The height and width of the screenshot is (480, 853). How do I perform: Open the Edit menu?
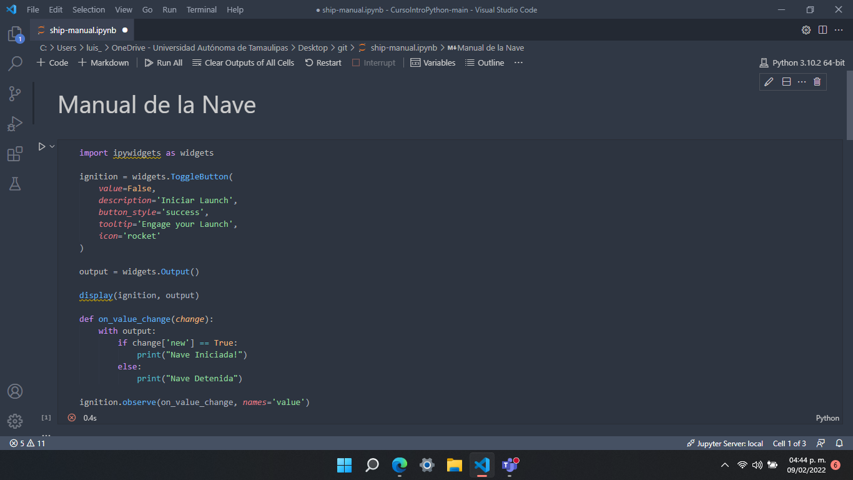[56, 9]
